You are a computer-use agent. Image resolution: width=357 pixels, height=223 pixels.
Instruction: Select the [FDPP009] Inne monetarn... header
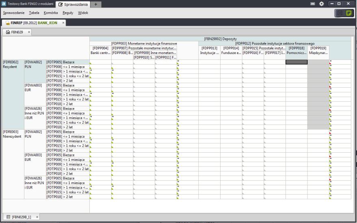click(155, 53)
